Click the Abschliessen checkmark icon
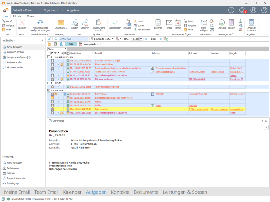This screenshot has width=270, height=202. [x=115, y=23]
